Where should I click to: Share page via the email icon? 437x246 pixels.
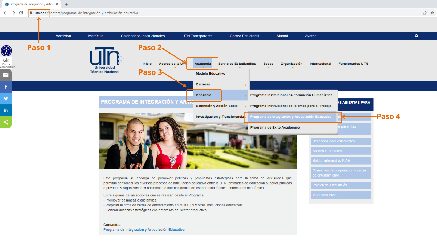(6, 75)
